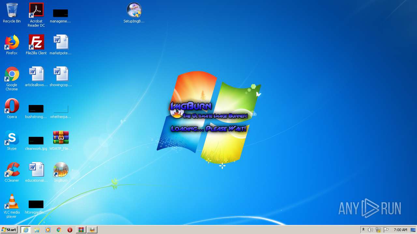Select the articleallows Word document icon

point(36,77)
